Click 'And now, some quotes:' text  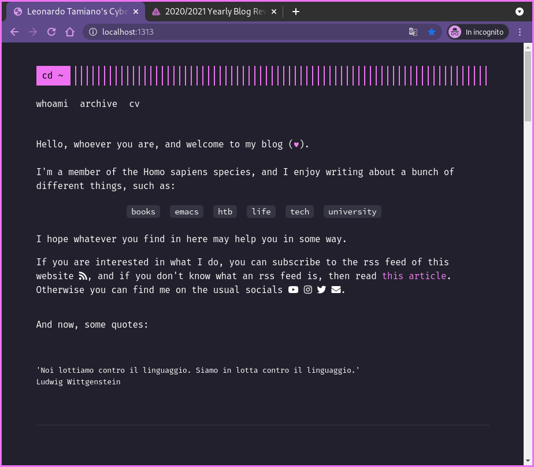click(92, 324)
